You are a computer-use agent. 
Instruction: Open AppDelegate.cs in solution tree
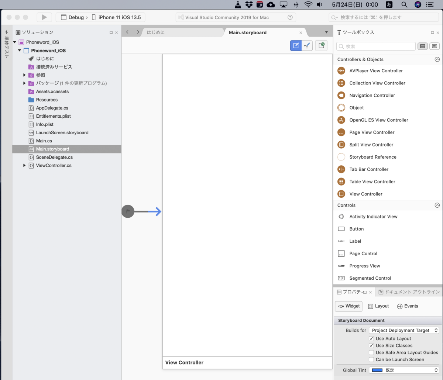coord(52,108)
